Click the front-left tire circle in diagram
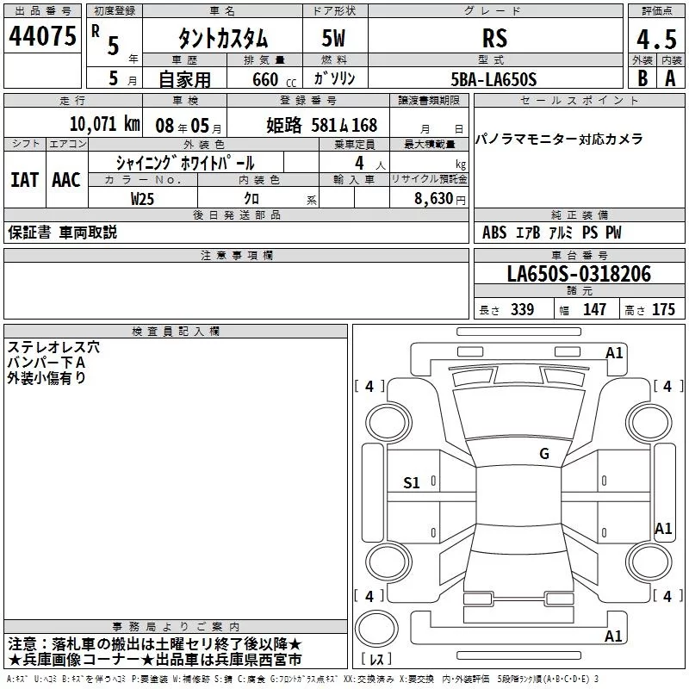The height and width of the screenshot is (689, 689). coord(388,423)
